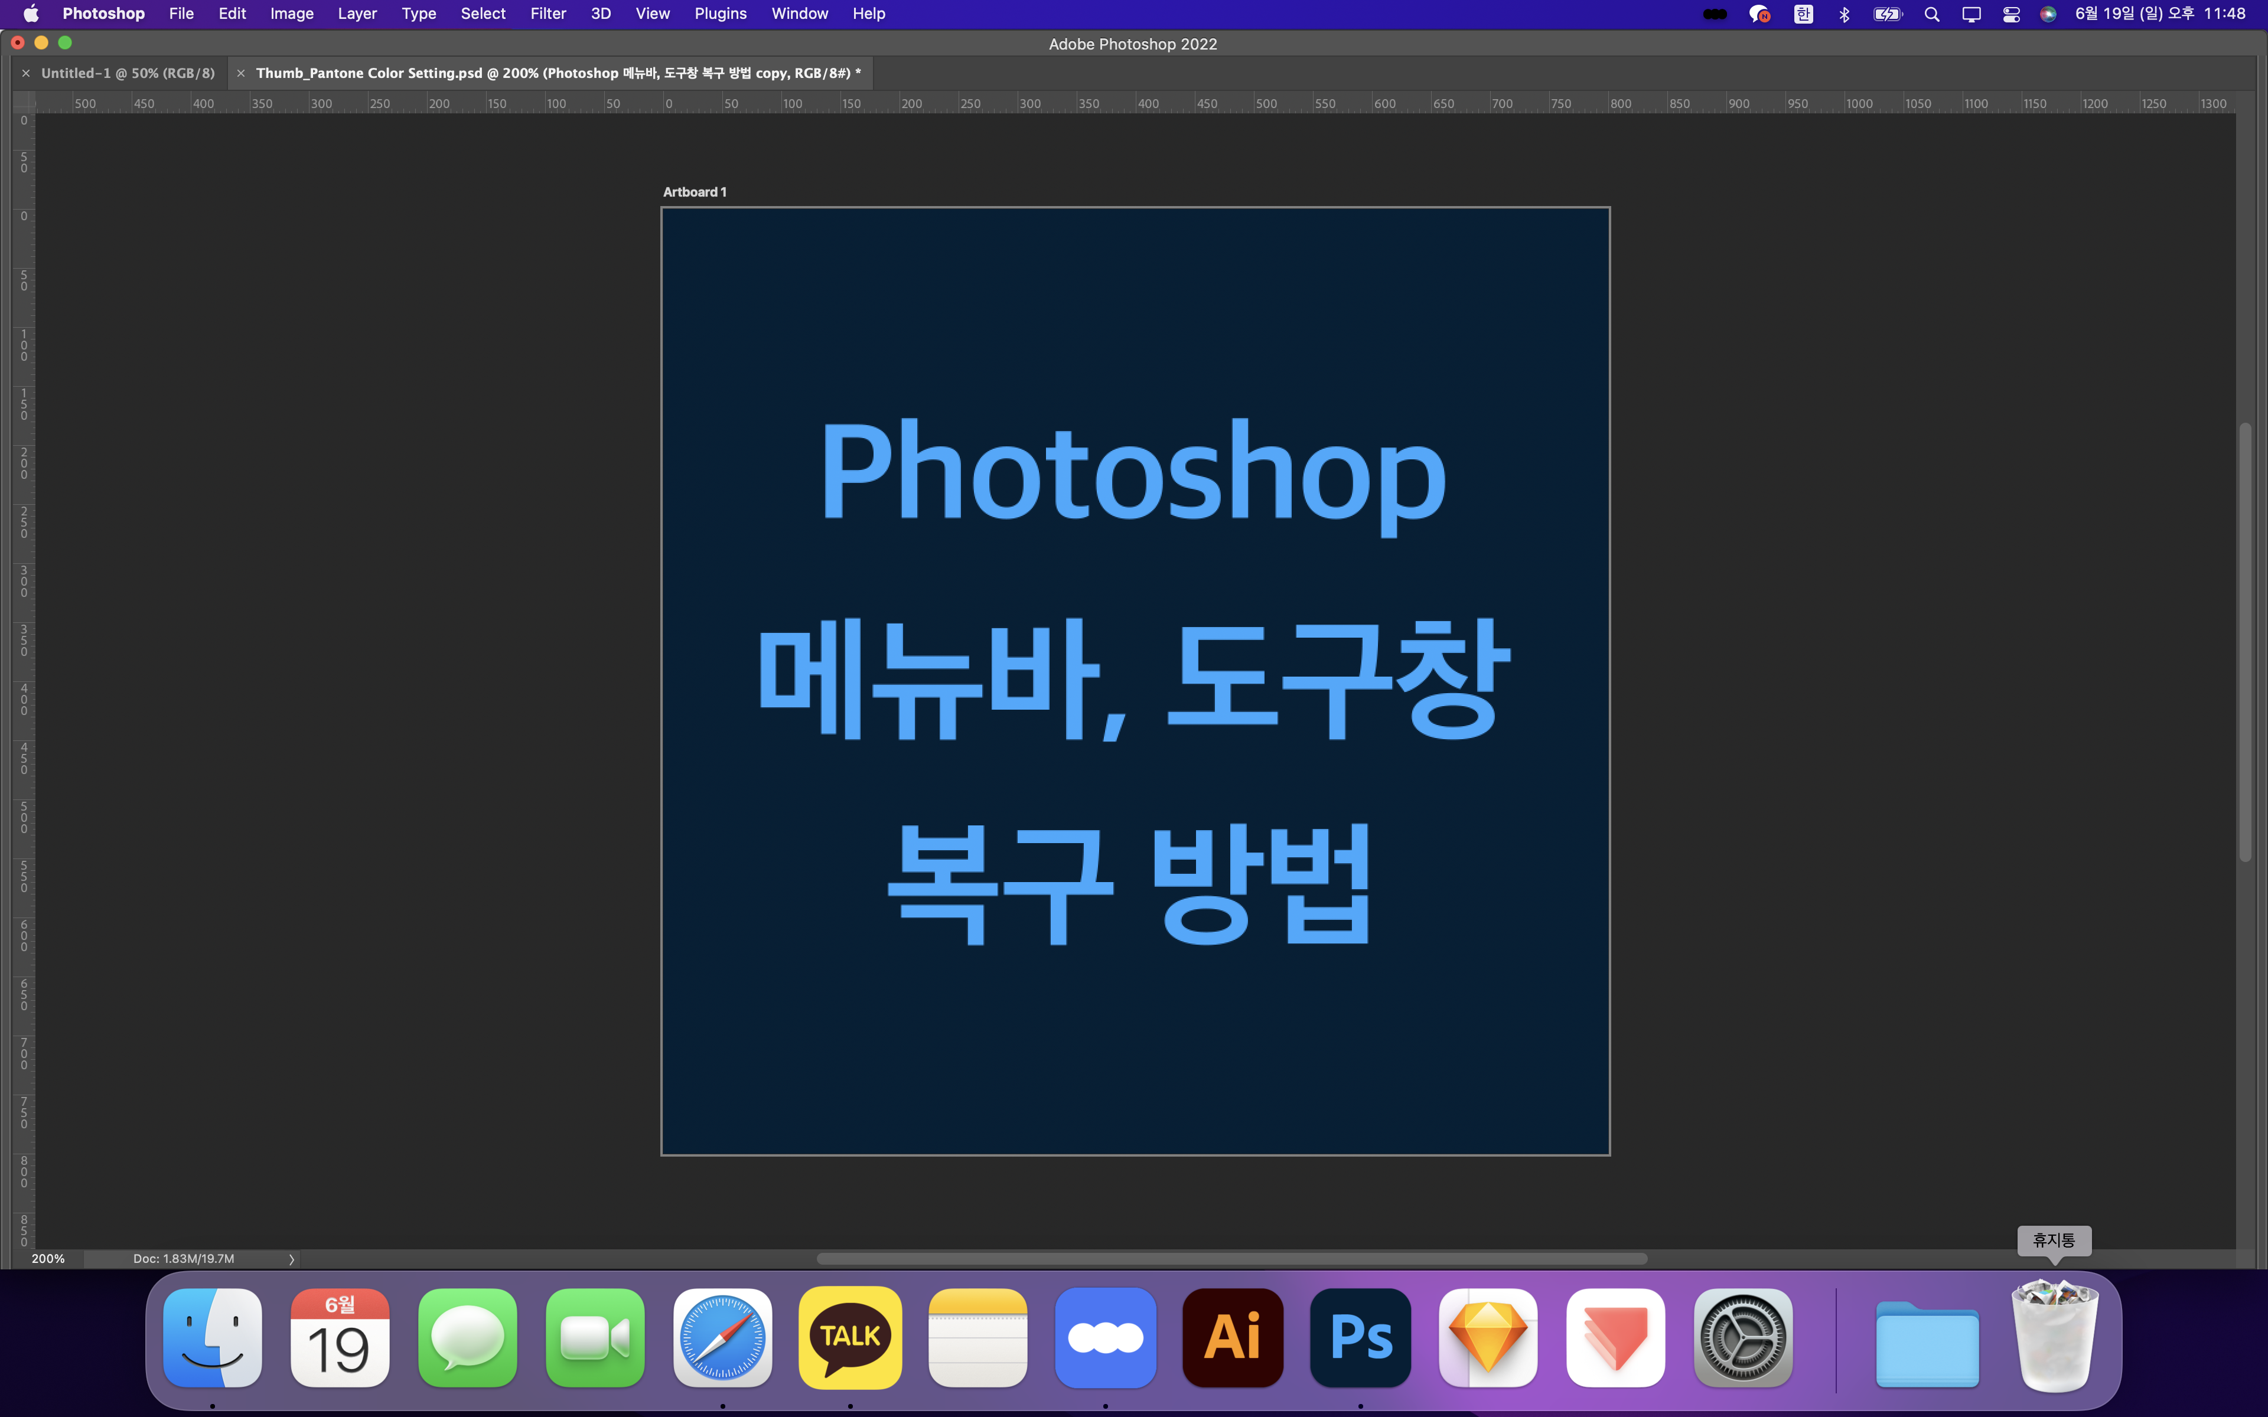The image size is (2268, 1417).
Task: Click the '복구 방법' text line
Action: pos(1129,884)
